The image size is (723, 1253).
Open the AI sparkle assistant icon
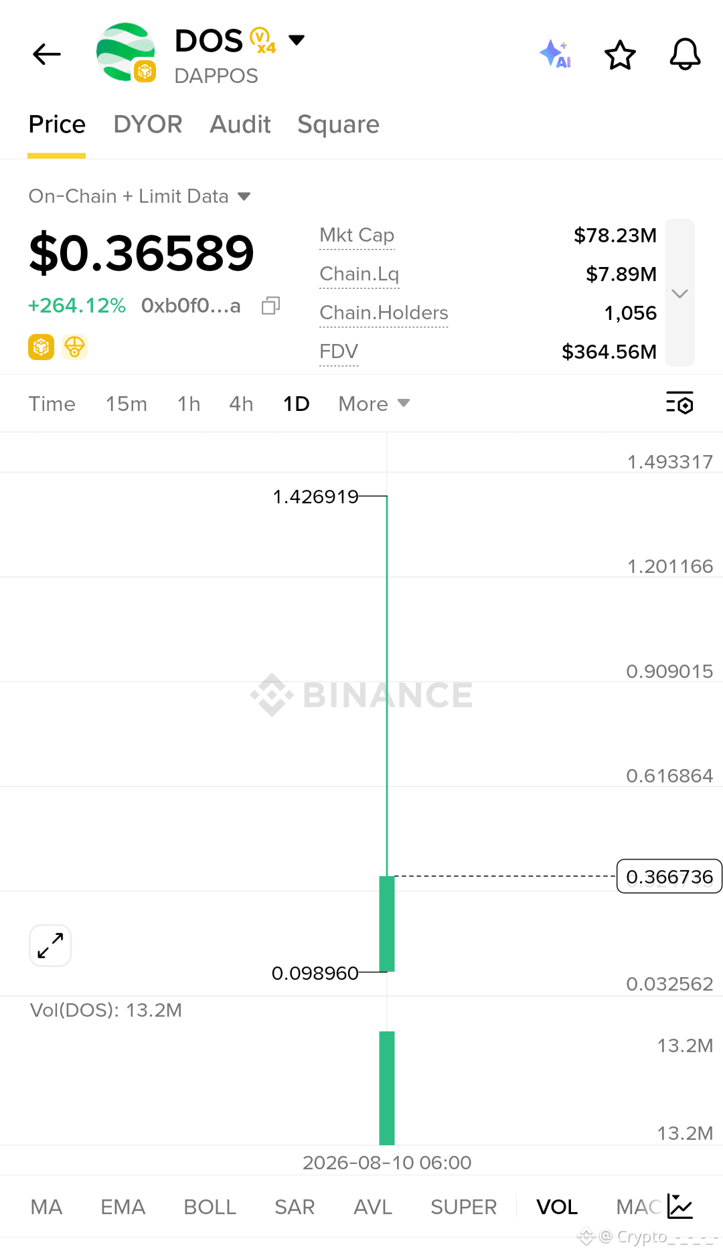pos(556,54)
